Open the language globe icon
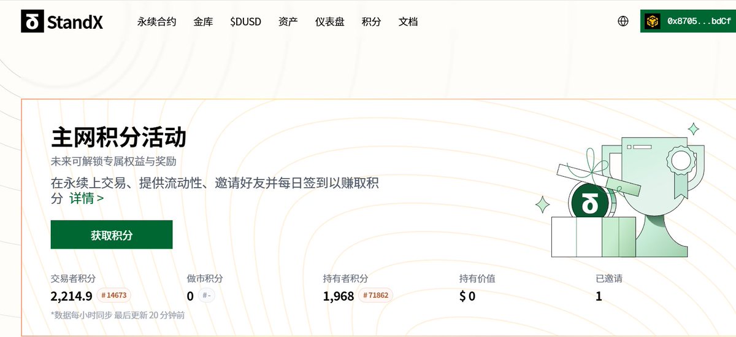Screen dimensions: 736x337 click(x=623, y=21)
